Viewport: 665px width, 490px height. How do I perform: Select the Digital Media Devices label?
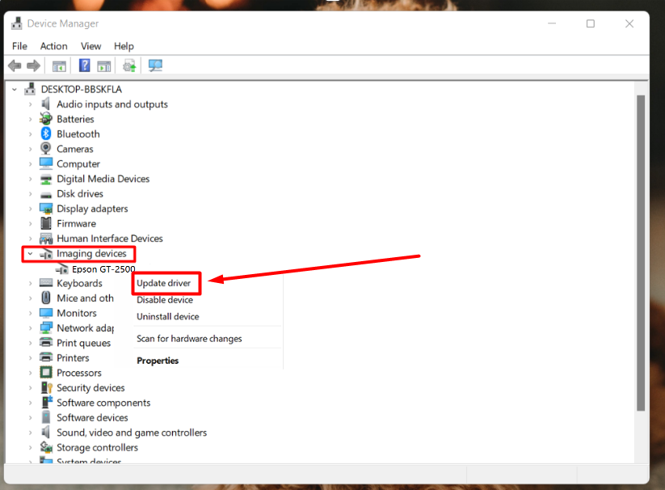pos(103,179)
